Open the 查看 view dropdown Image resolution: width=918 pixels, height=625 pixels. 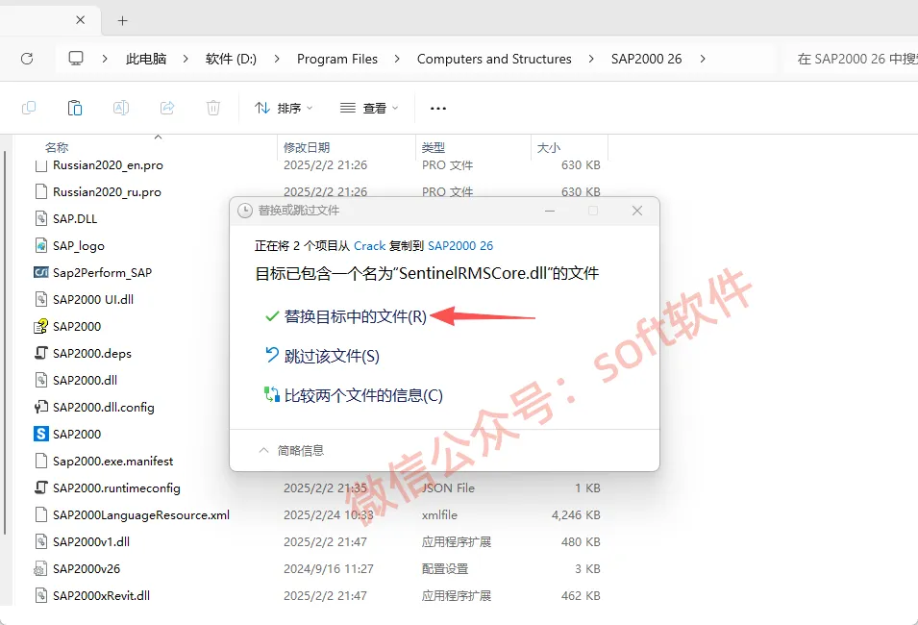tap(369, 109)
